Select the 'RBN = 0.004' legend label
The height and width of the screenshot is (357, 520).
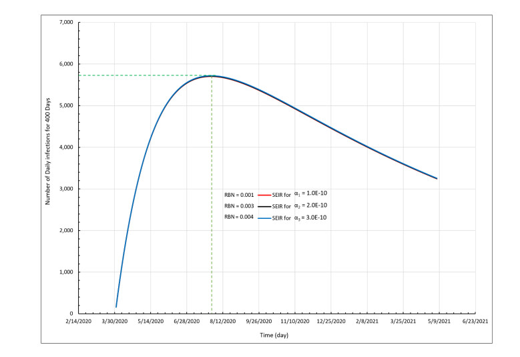tap(238, 218)
